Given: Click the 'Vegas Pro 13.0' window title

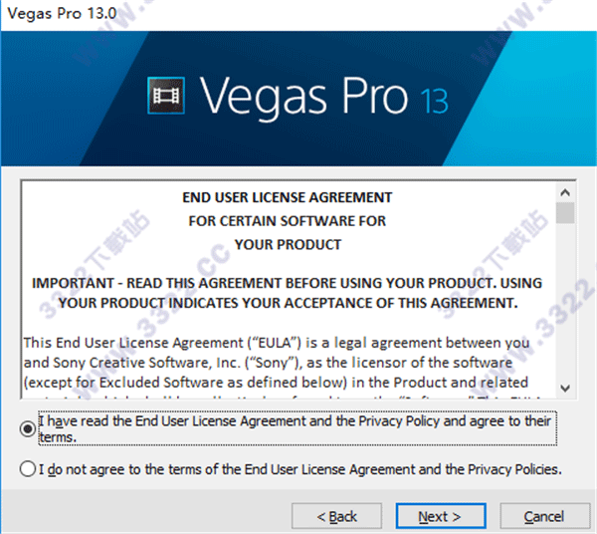Looking at the screenshot, I should tap(62, 13).
